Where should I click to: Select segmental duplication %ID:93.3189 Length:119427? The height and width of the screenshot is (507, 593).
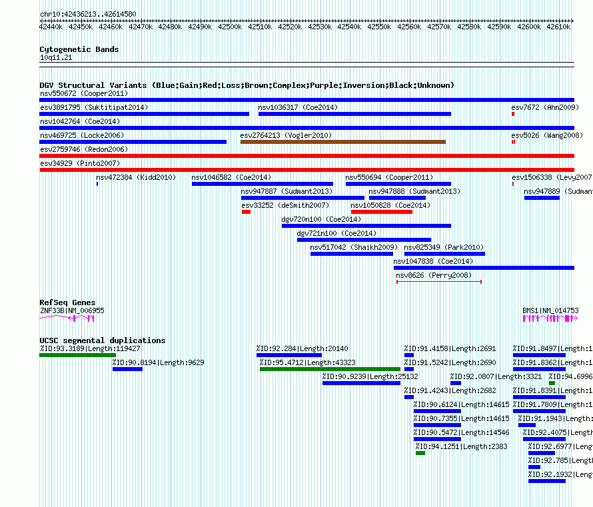pyautogui.click(x=77, y=355)
